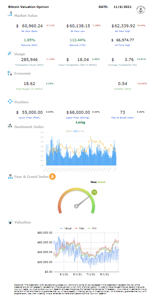Click the 18.62 total supply value
Screen dimensions: 160x301
tap(29, 84)
